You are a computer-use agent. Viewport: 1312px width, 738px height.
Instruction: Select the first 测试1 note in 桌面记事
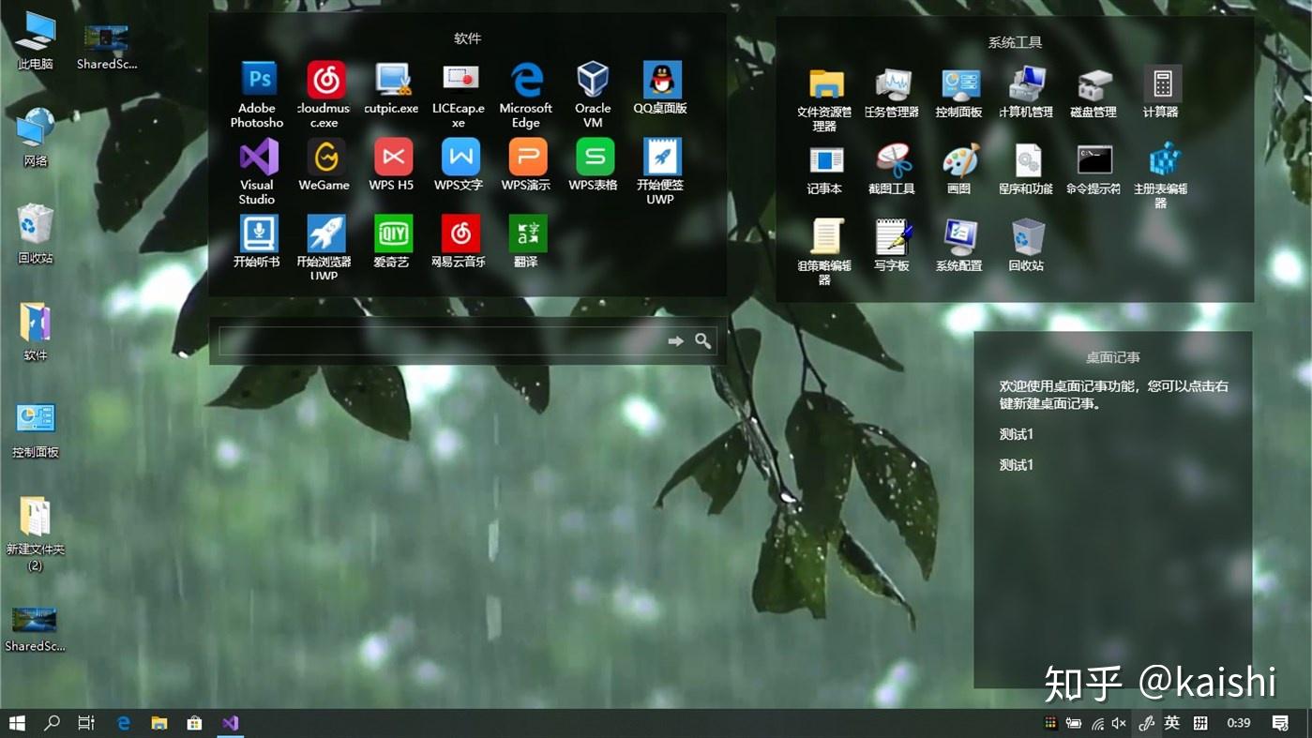tap(1016, 435)
